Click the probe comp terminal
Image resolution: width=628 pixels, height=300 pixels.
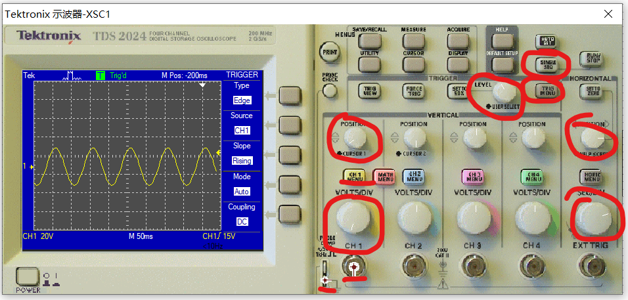point(326,274)
